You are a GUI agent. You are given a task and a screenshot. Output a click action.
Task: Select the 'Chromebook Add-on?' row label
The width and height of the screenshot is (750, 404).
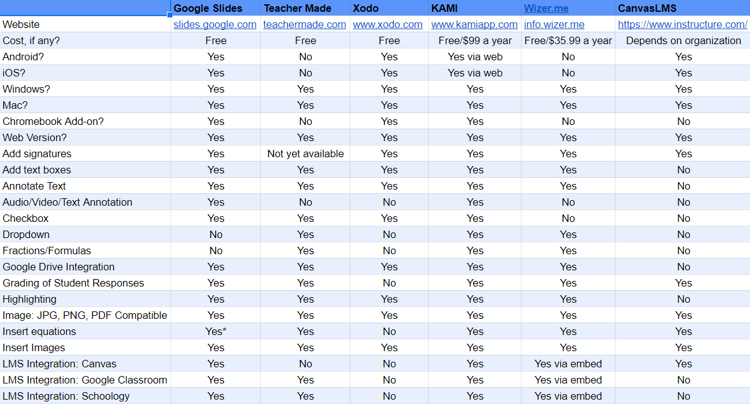coord(85,121)
